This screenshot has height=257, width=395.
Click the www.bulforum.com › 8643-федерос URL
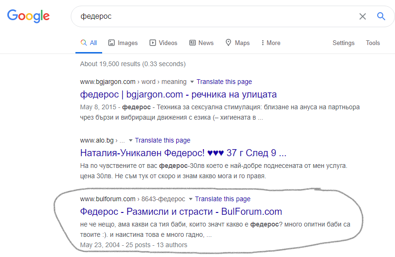point(133,199)
